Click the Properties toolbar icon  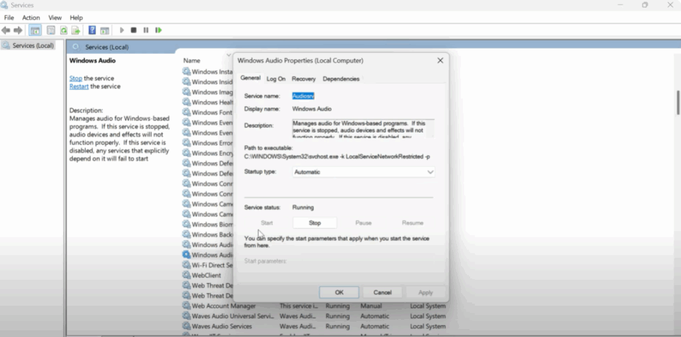[x=50, y=30]
